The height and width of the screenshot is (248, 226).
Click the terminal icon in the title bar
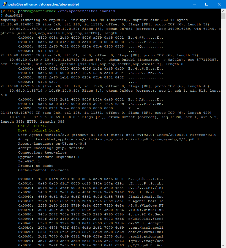[x=5, y=4]
